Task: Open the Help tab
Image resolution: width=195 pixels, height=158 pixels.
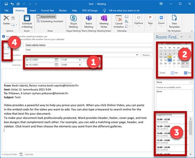Action: click(x=74, y=11)
